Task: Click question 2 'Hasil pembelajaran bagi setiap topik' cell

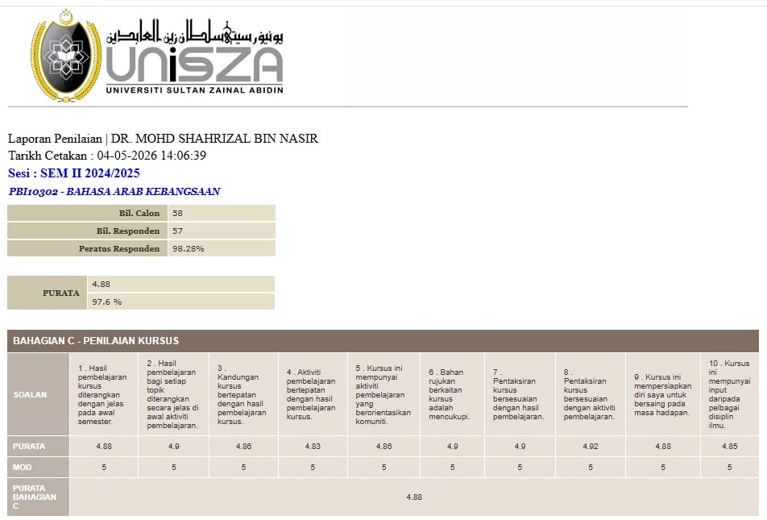Action: click(x=173, y=395)
